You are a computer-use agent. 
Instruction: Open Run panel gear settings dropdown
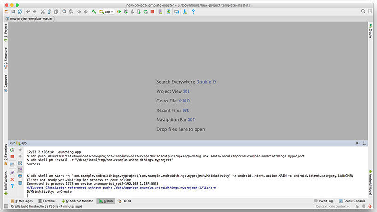point(358,143)
